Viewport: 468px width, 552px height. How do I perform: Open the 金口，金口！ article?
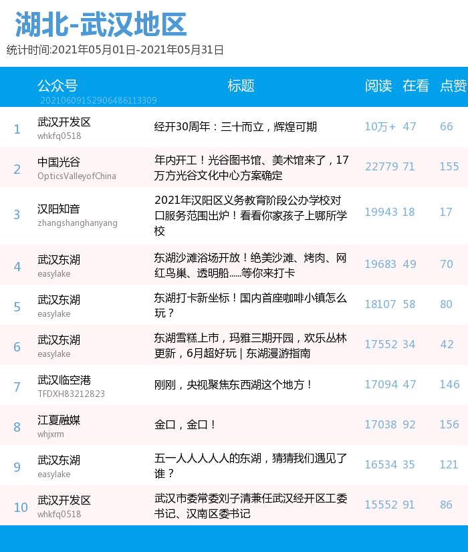coord(185,425)
